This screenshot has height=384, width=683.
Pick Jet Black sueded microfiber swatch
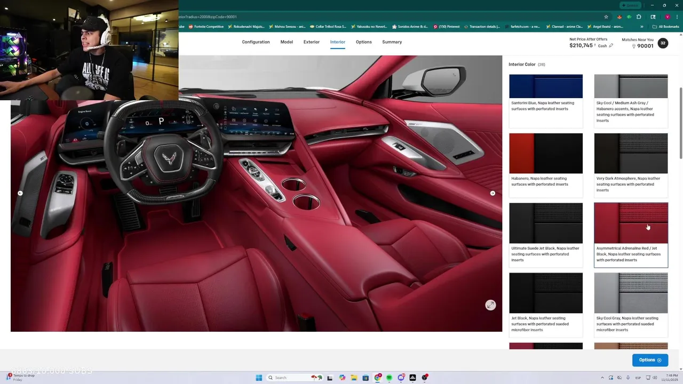click(x=546, y=305)
